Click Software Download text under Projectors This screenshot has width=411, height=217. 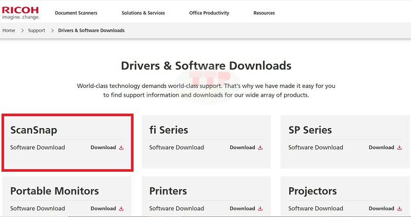pos(315,209)
